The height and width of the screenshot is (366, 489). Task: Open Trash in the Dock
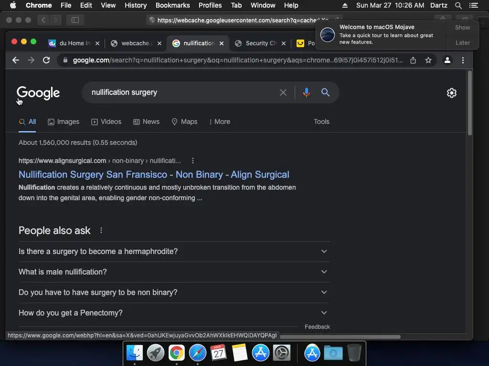click(x=354, y=353)
